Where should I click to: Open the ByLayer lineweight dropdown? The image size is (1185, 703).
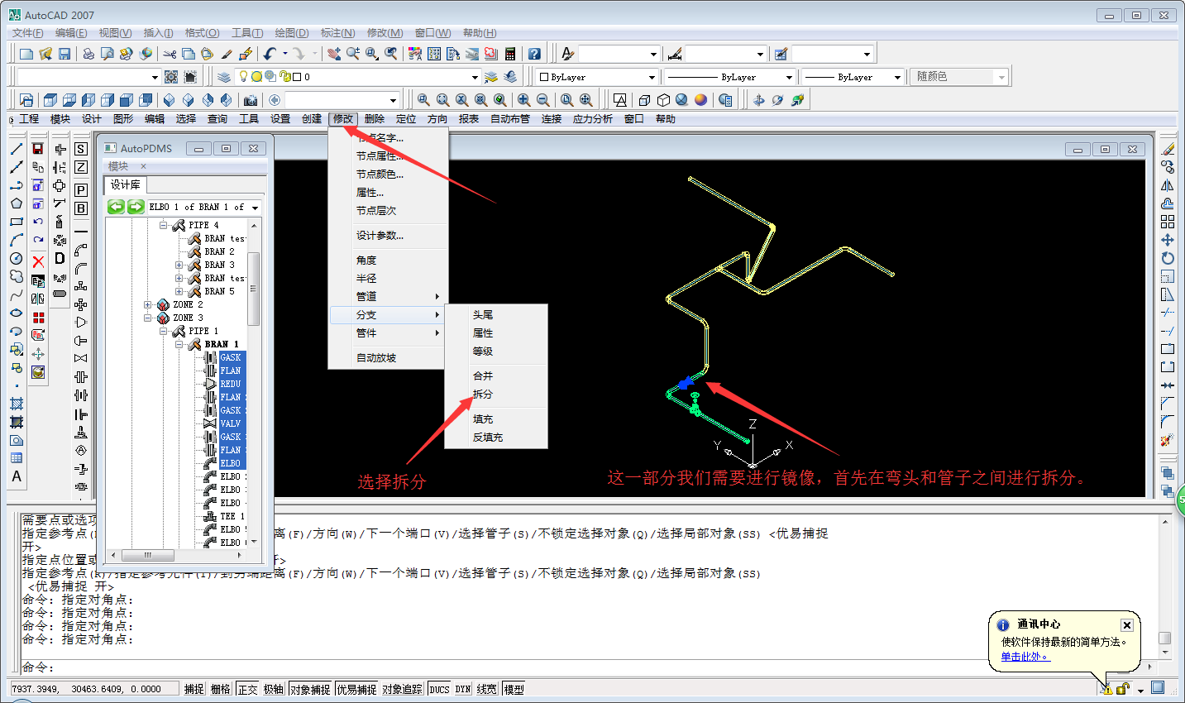point(897,77)
